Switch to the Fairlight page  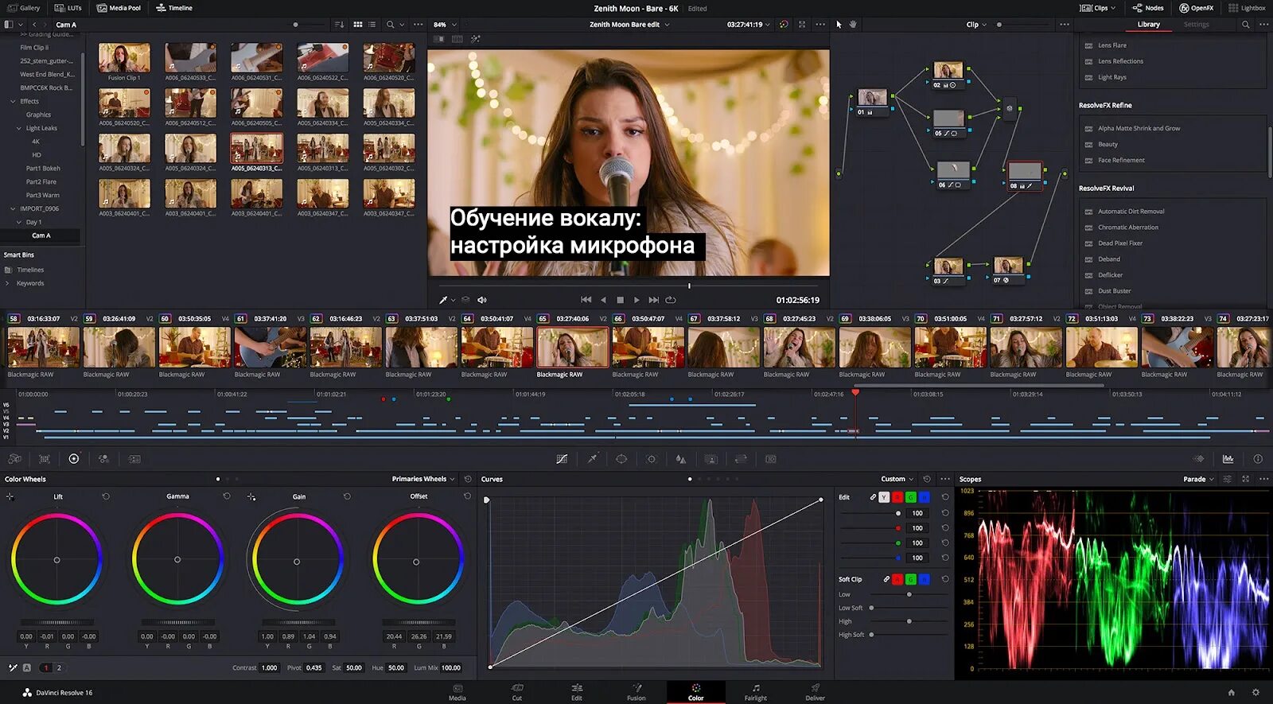pyautogui.click(x=756, y=692)
